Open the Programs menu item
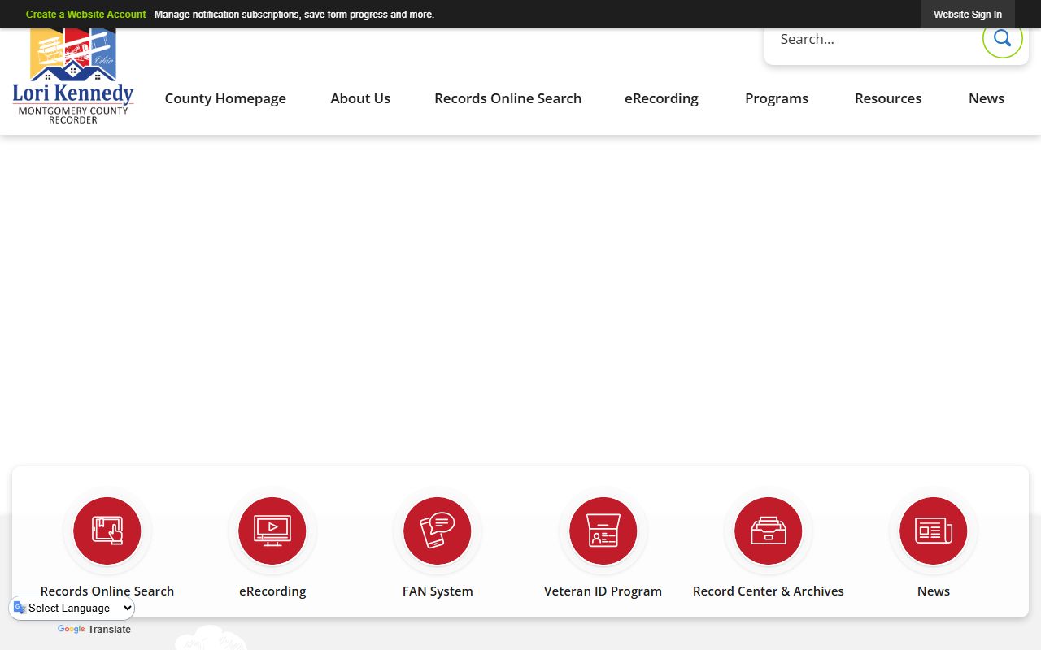The image size is (1041, 650). (777, 98)
